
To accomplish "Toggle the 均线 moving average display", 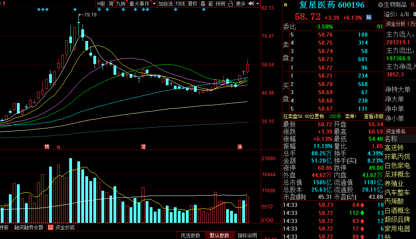I will (x=180, y=4).
